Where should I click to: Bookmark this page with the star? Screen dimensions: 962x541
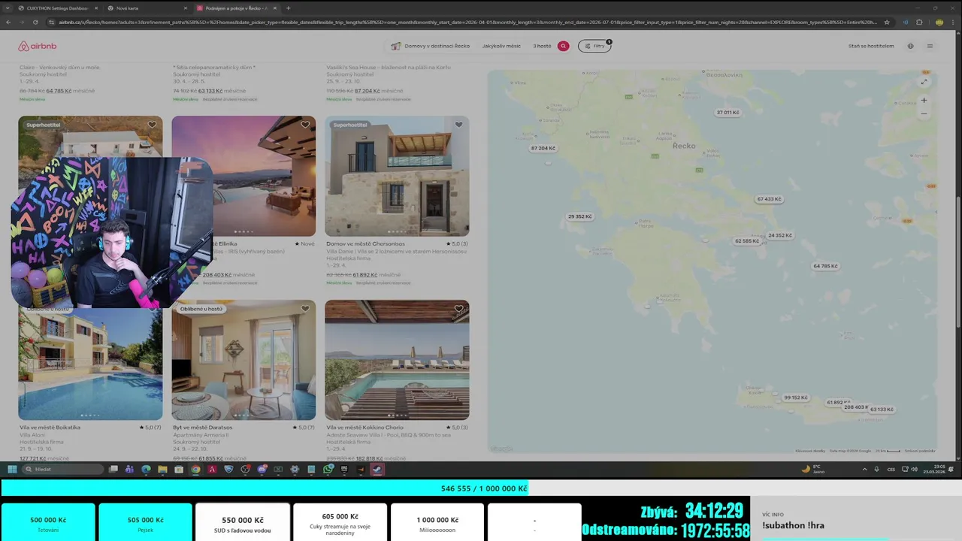coord(887,23)
